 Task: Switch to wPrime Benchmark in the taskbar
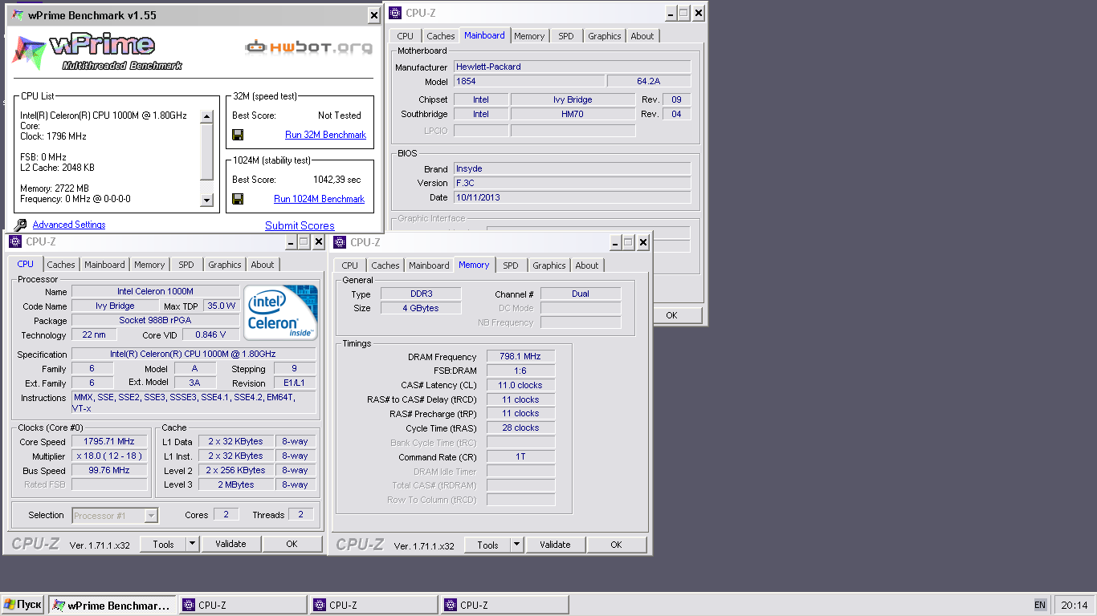[x=112, y=605]
